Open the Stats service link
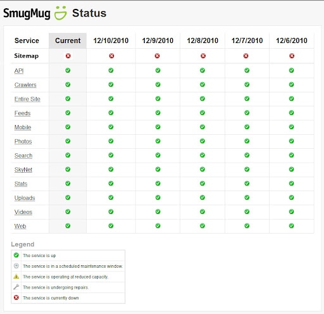 (21, 184)
